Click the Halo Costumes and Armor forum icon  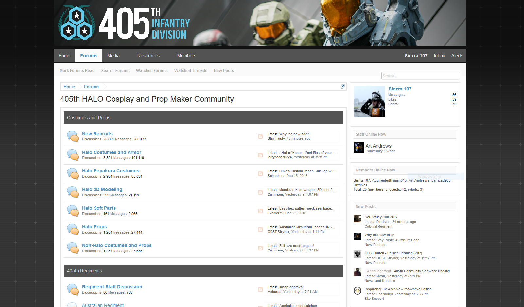point(73,155)
